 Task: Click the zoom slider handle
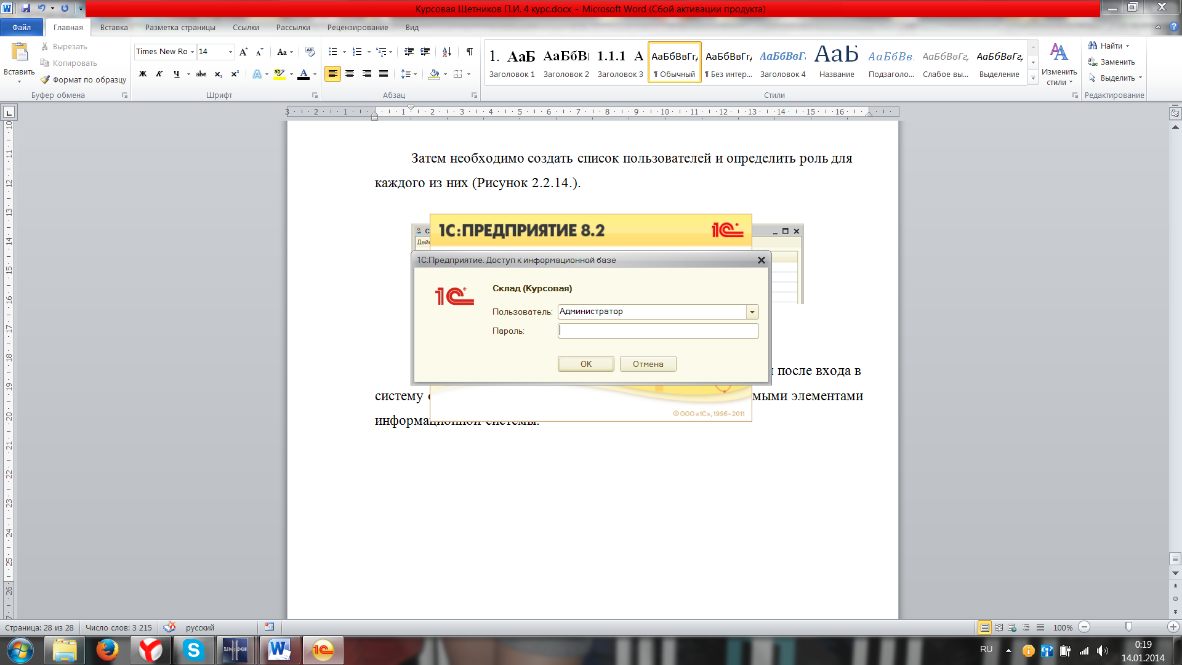[x=1128, y=627]
